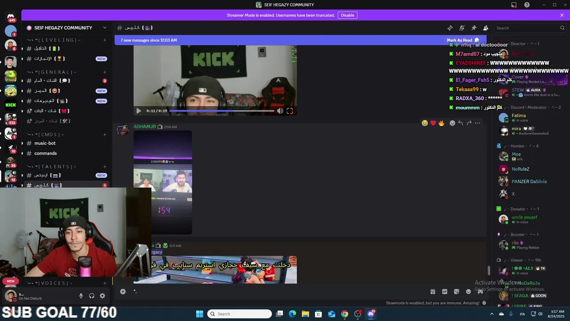
Task: Open GIF picker in message bar
Action: click(x=444, y=292)
